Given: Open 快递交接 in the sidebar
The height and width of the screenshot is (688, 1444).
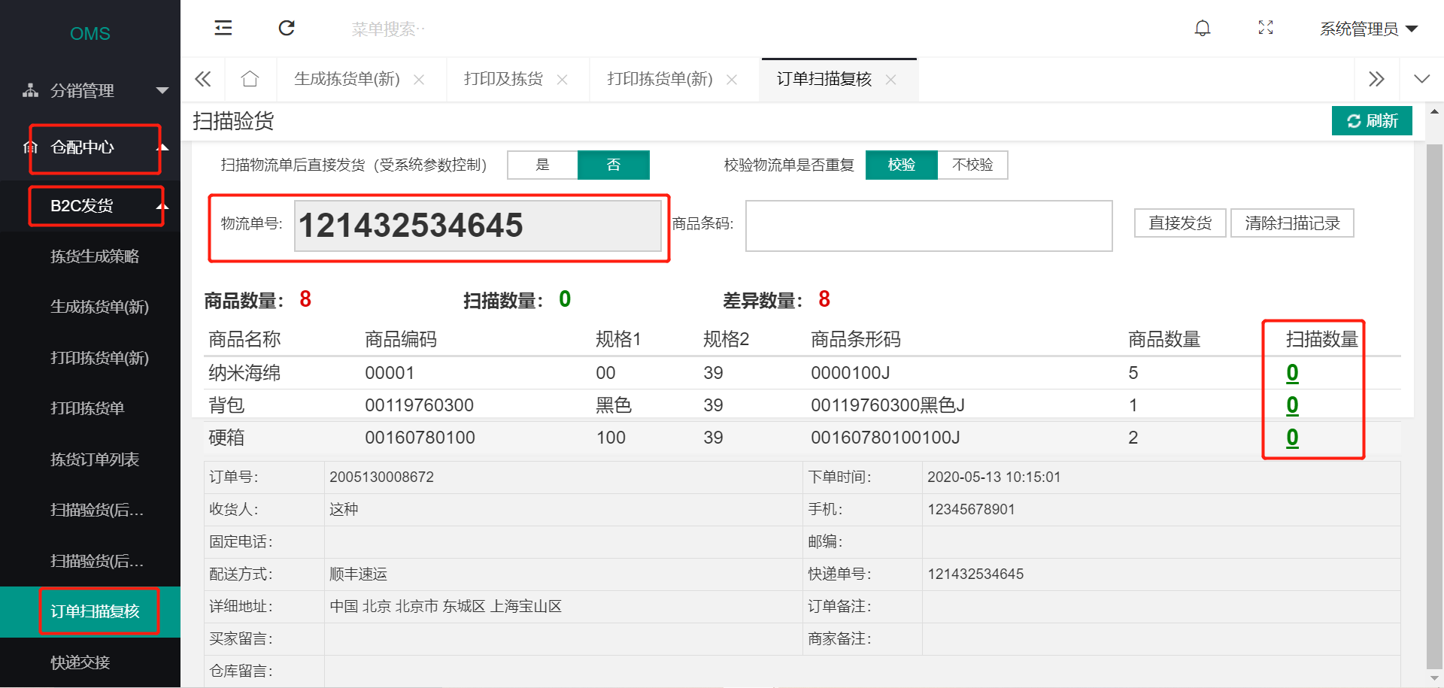Looking at the screenshot, I should 80,662.
